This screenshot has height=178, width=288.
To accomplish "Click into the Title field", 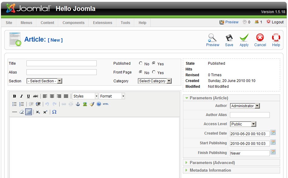I will (61, 63).
